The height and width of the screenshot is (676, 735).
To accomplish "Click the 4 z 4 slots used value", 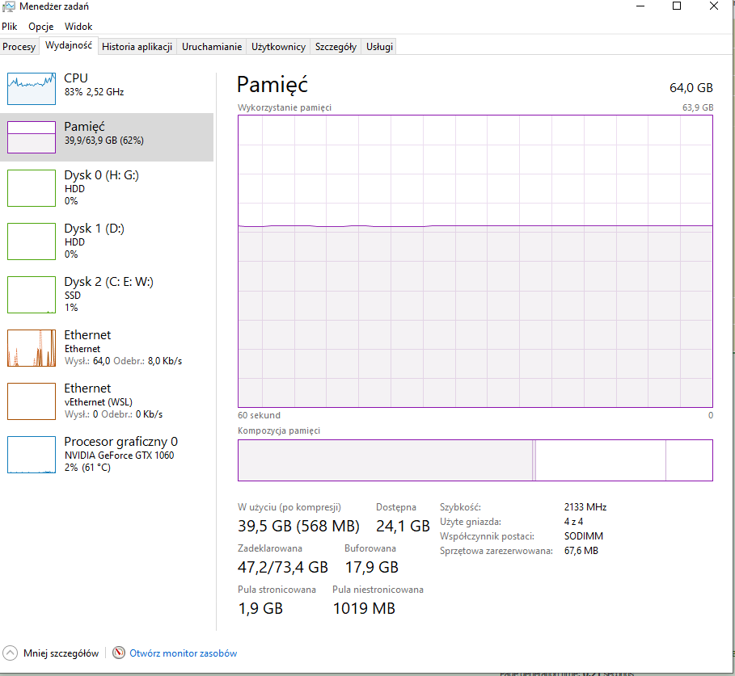I will coord(574,522).
